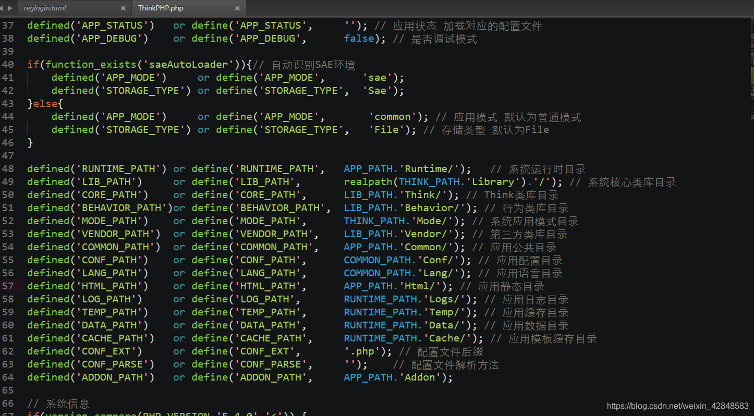Click the 'Logs/' string on line 58

[x=444, y=299]
